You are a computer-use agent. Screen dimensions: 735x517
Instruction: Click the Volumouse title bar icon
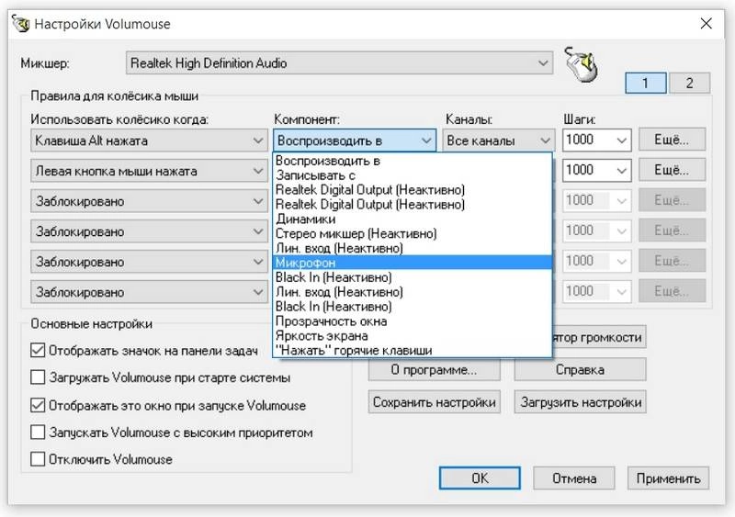point(20,24)
